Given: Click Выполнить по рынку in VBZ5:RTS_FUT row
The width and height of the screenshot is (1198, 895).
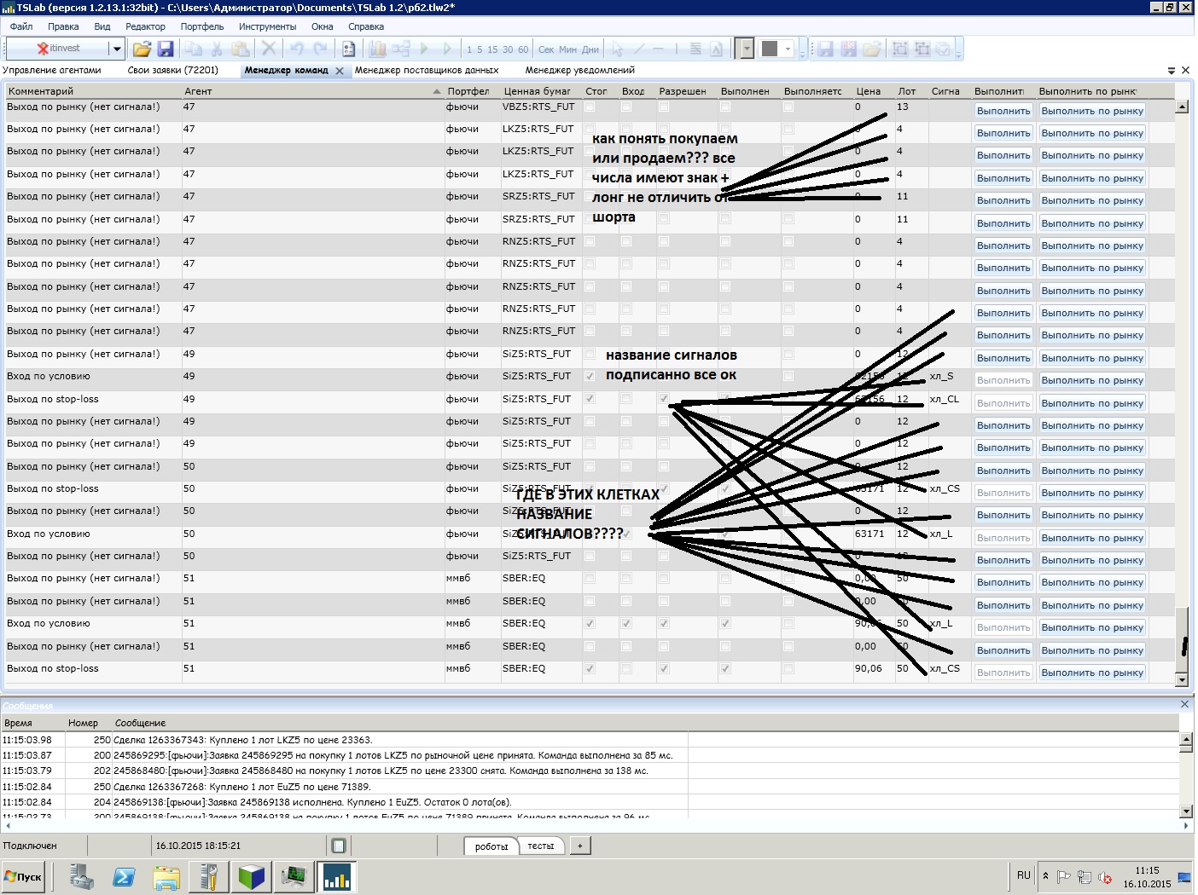Looking at the screenshot, I should click(x=1092, y=111).
